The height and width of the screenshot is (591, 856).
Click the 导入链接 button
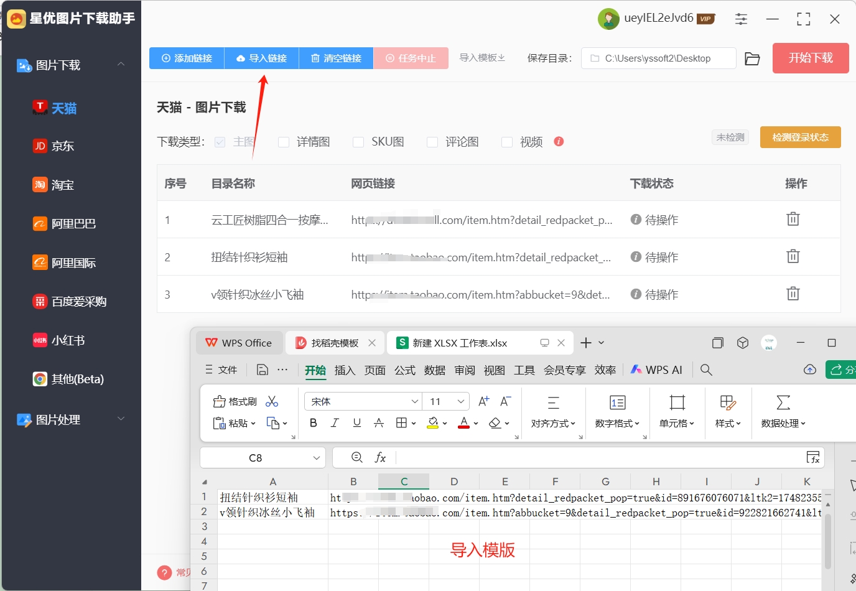pos(261,58)
